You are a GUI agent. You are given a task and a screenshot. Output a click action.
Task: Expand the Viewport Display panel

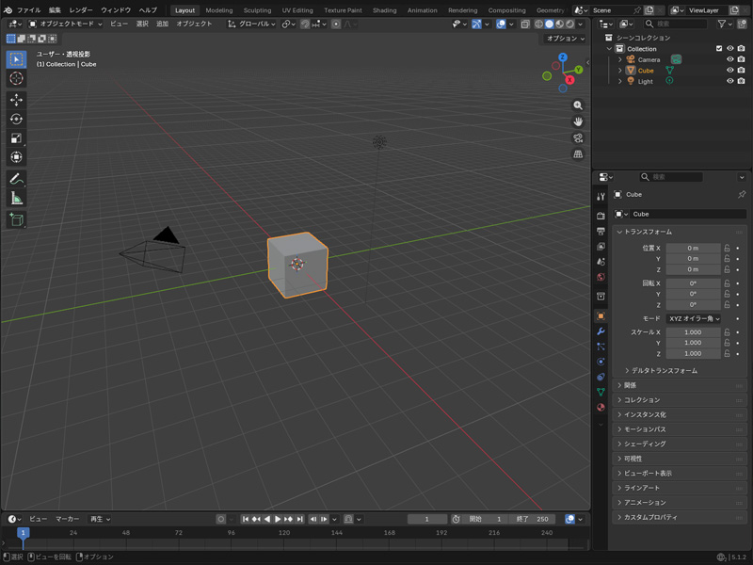coord(680,474)
